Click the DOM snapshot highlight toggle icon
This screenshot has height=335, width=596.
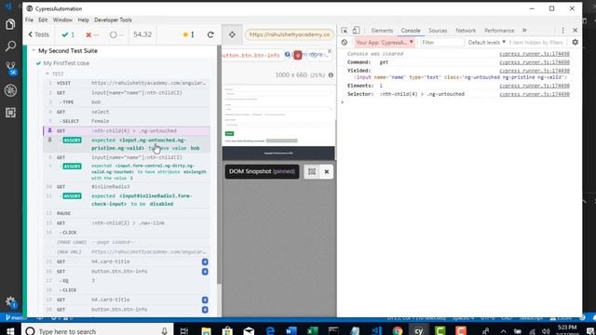tap(312, 171)
